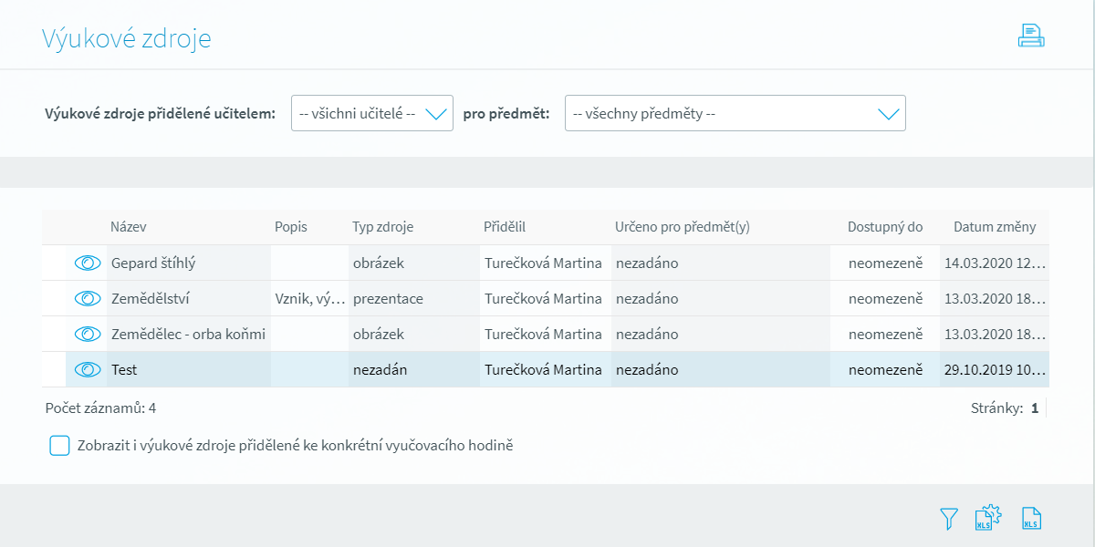Open the filter funnel icon
1095x547 pixels.
[949, 519]
